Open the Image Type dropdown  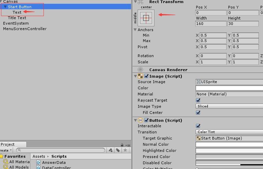point(229,106)
